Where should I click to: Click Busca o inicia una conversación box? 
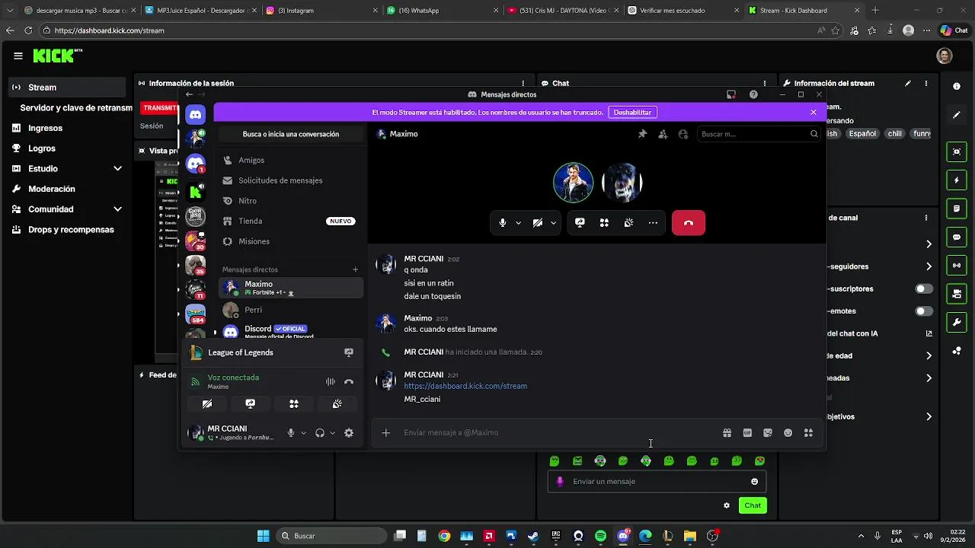pyautogui.click(x=291, y=134)
